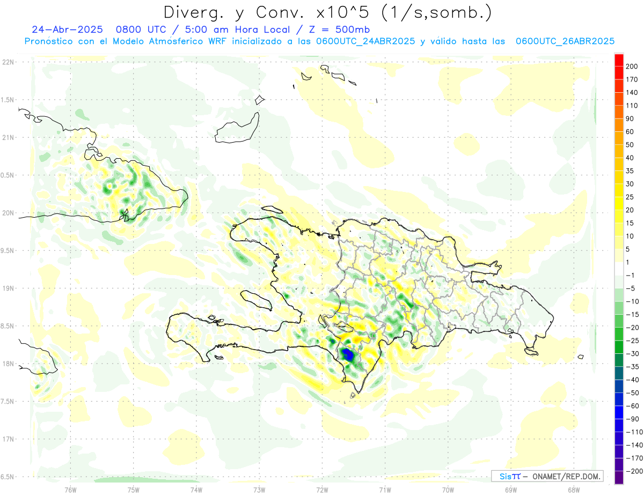Viewport: 644px width, 497px height.
Task: Click Tortuga island north of Haiti coast
Action: (x=272, y=210)
